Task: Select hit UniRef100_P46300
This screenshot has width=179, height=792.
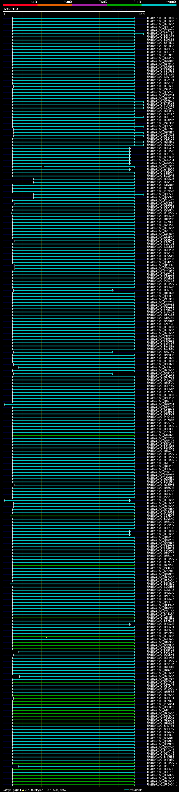Action: click(161, 123)
